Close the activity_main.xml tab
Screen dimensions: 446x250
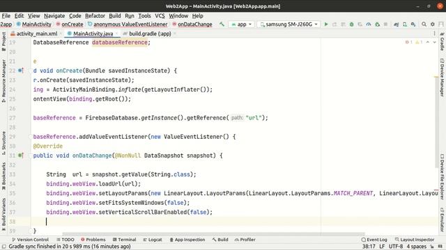point(61,33)
